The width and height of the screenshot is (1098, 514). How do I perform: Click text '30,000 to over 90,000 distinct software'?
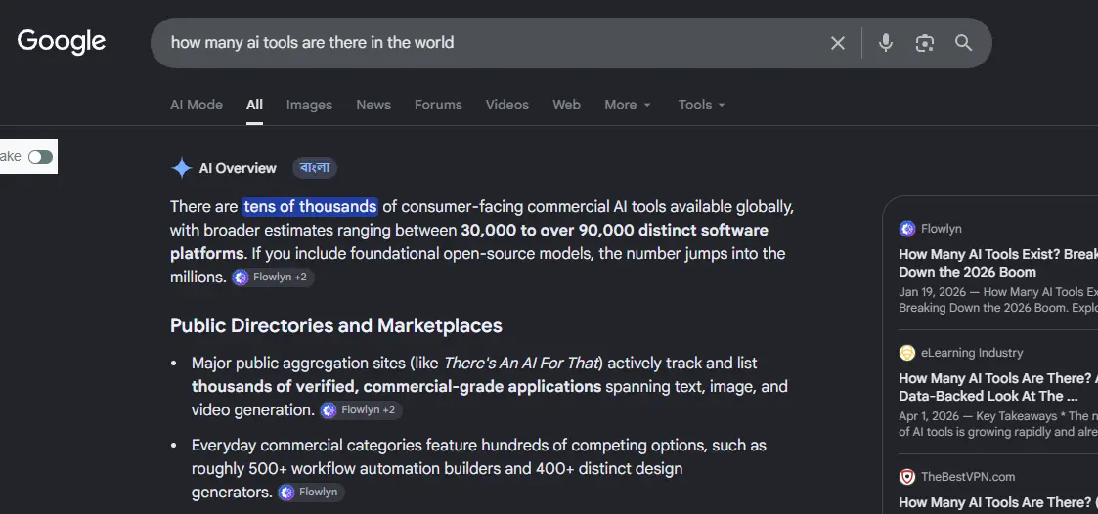(x=614, y=231)
